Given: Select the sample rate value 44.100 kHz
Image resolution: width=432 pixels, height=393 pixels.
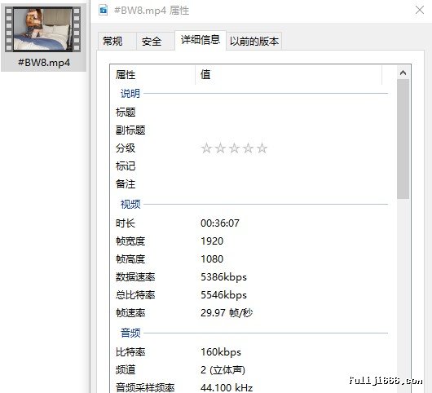Looking at the screenshot, I should click(227, 388).
